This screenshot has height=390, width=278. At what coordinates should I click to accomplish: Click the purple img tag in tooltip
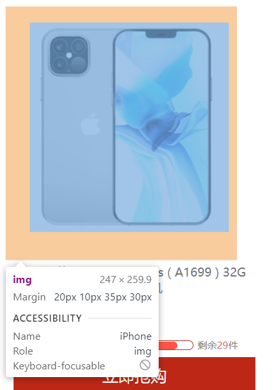23,280
